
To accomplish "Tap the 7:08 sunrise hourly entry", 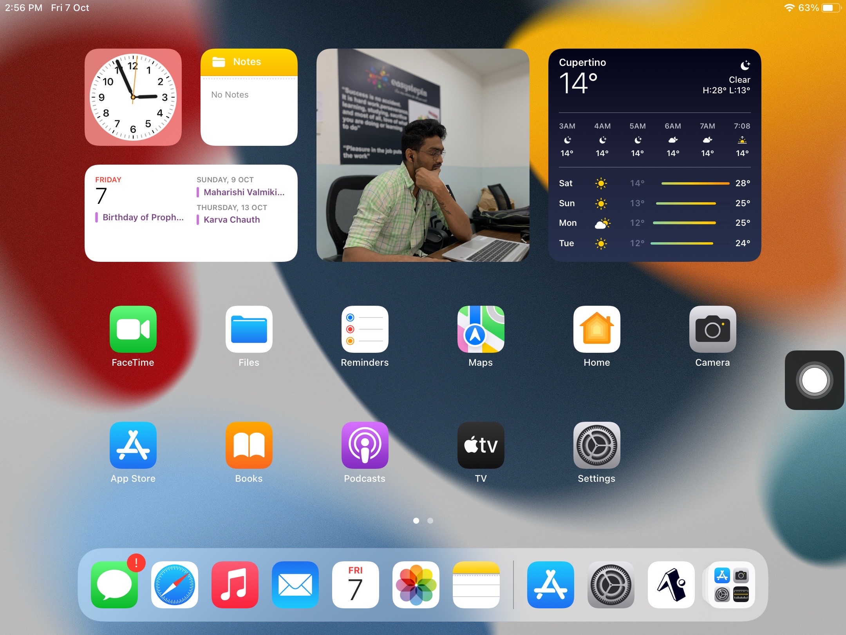I will point(742,140).
